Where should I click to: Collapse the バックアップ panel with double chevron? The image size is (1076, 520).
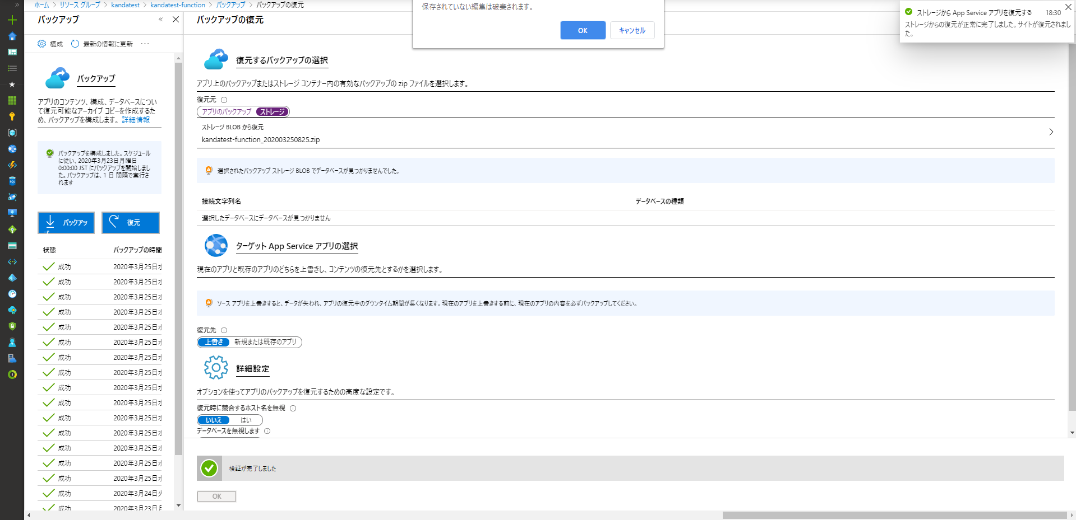[160, 20]
